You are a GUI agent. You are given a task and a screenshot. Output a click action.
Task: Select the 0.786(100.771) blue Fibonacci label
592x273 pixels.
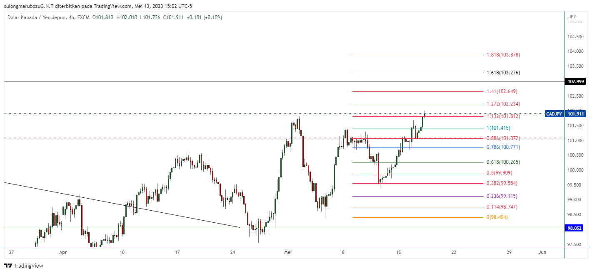pos(503,147)
